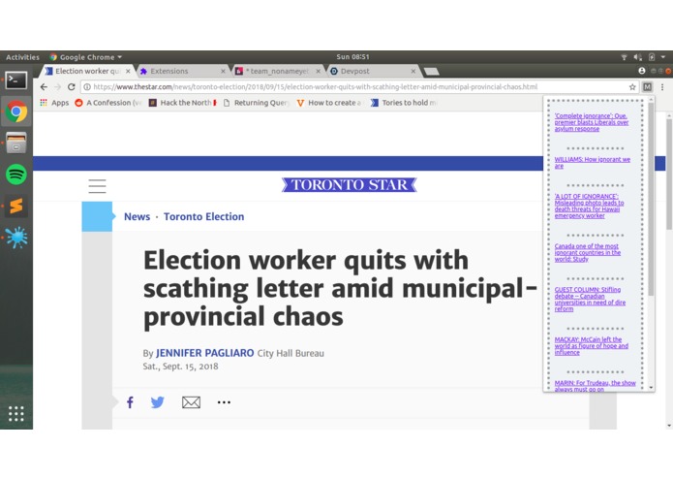Click the popup scrollbar down arrow
This screenshot has width=673, height=479.
[651, 388]
